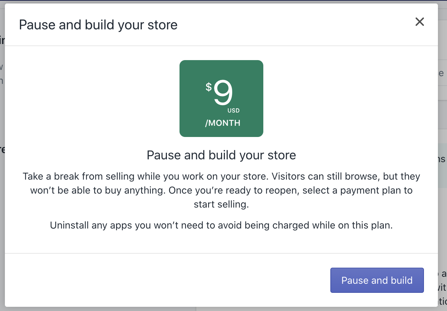The height and width of the screenshot is (311, 447).
Task: Click the words Visitors can still browse
Action: 324,176
